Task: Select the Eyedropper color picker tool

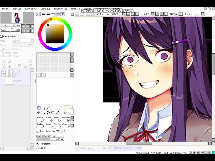Action: [x=57, y=113]
